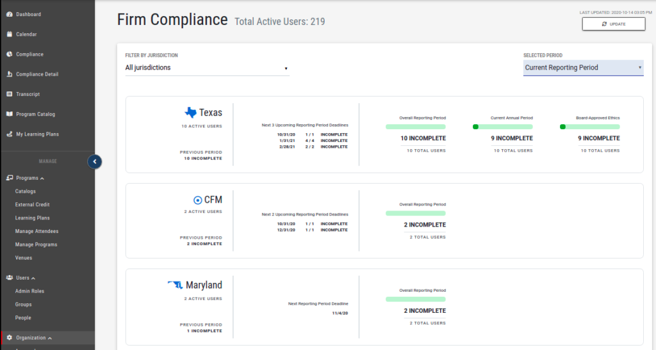
Task: Click the Compliance pie chart icon
Action: click(x=9, y=54)
